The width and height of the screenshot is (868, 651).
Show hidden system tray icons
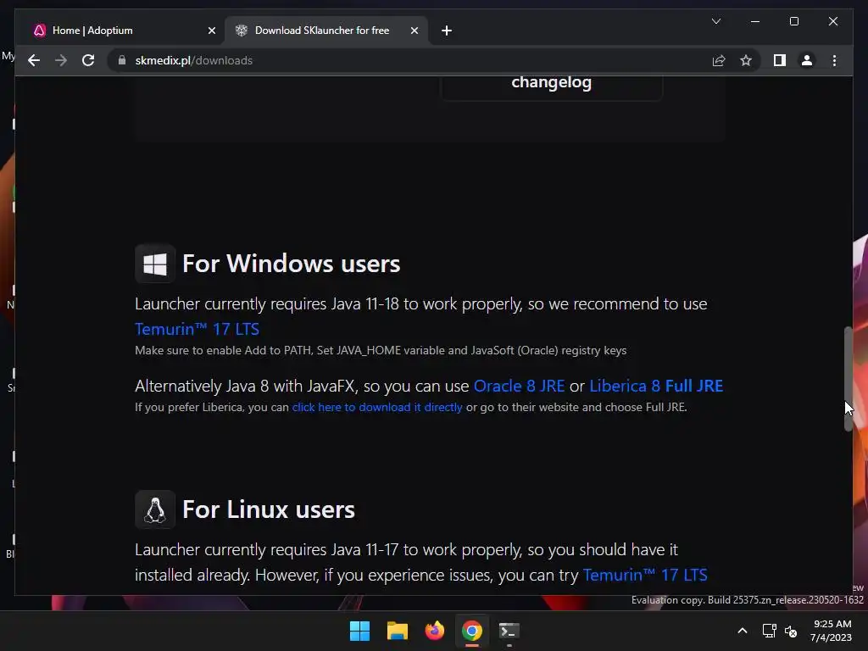click(743, 631)
